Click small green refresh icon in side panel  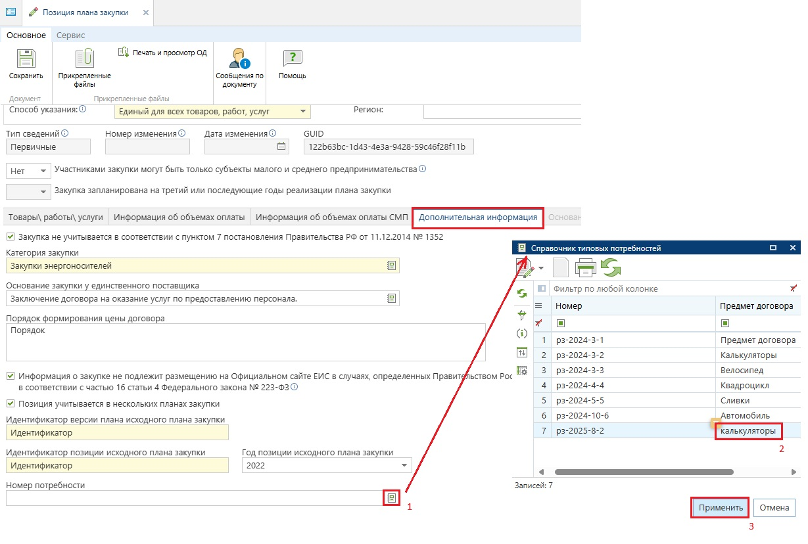click(522, 293)
